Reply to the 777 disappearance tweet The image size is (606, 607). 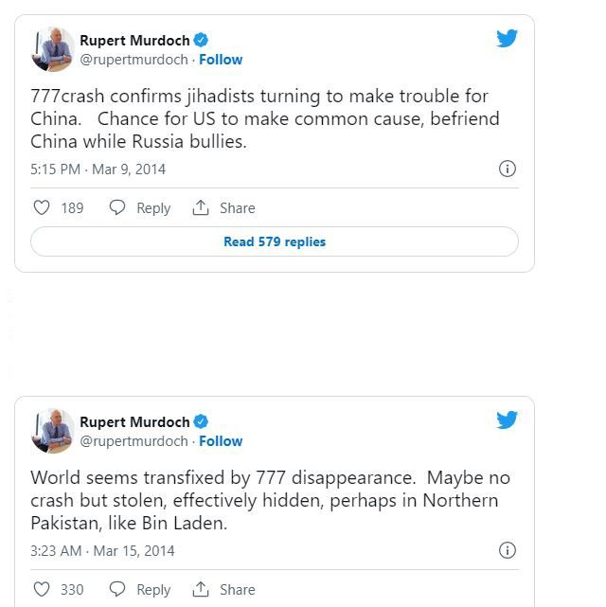point(140,589)
